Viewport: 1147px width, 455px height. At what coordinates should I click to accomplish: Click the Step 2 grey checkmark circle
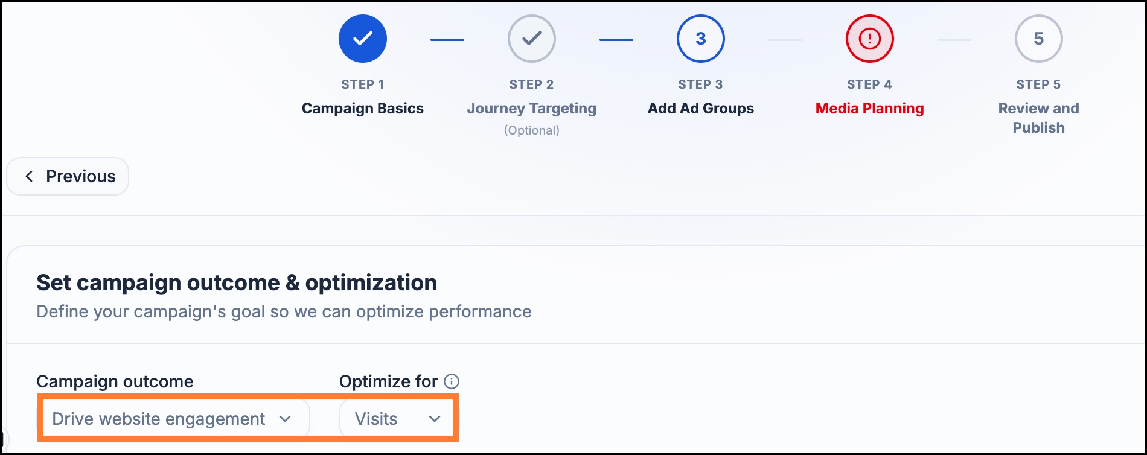[x=532, y=39]
